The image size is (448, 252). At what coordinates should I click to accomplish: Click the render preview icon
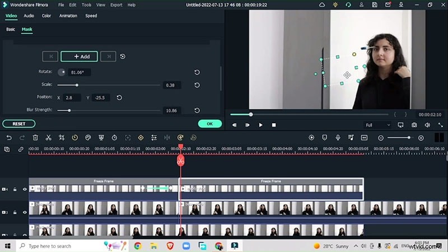(x=311, y=138)
